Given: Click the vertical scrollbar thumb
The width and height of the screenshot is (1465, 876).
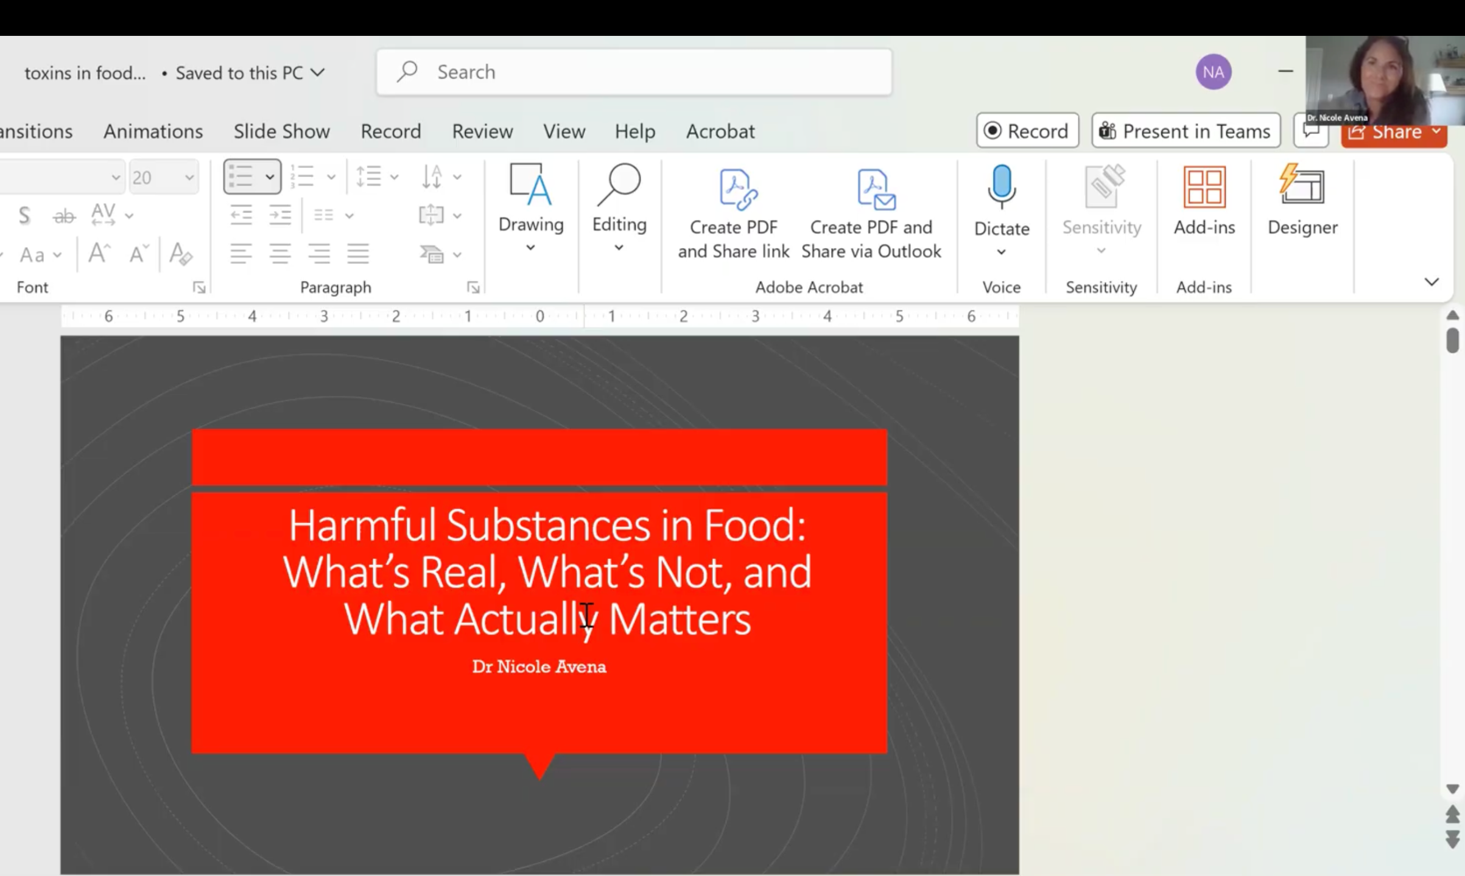Looking at the screenshot, I should click(x=1452, y=341).
